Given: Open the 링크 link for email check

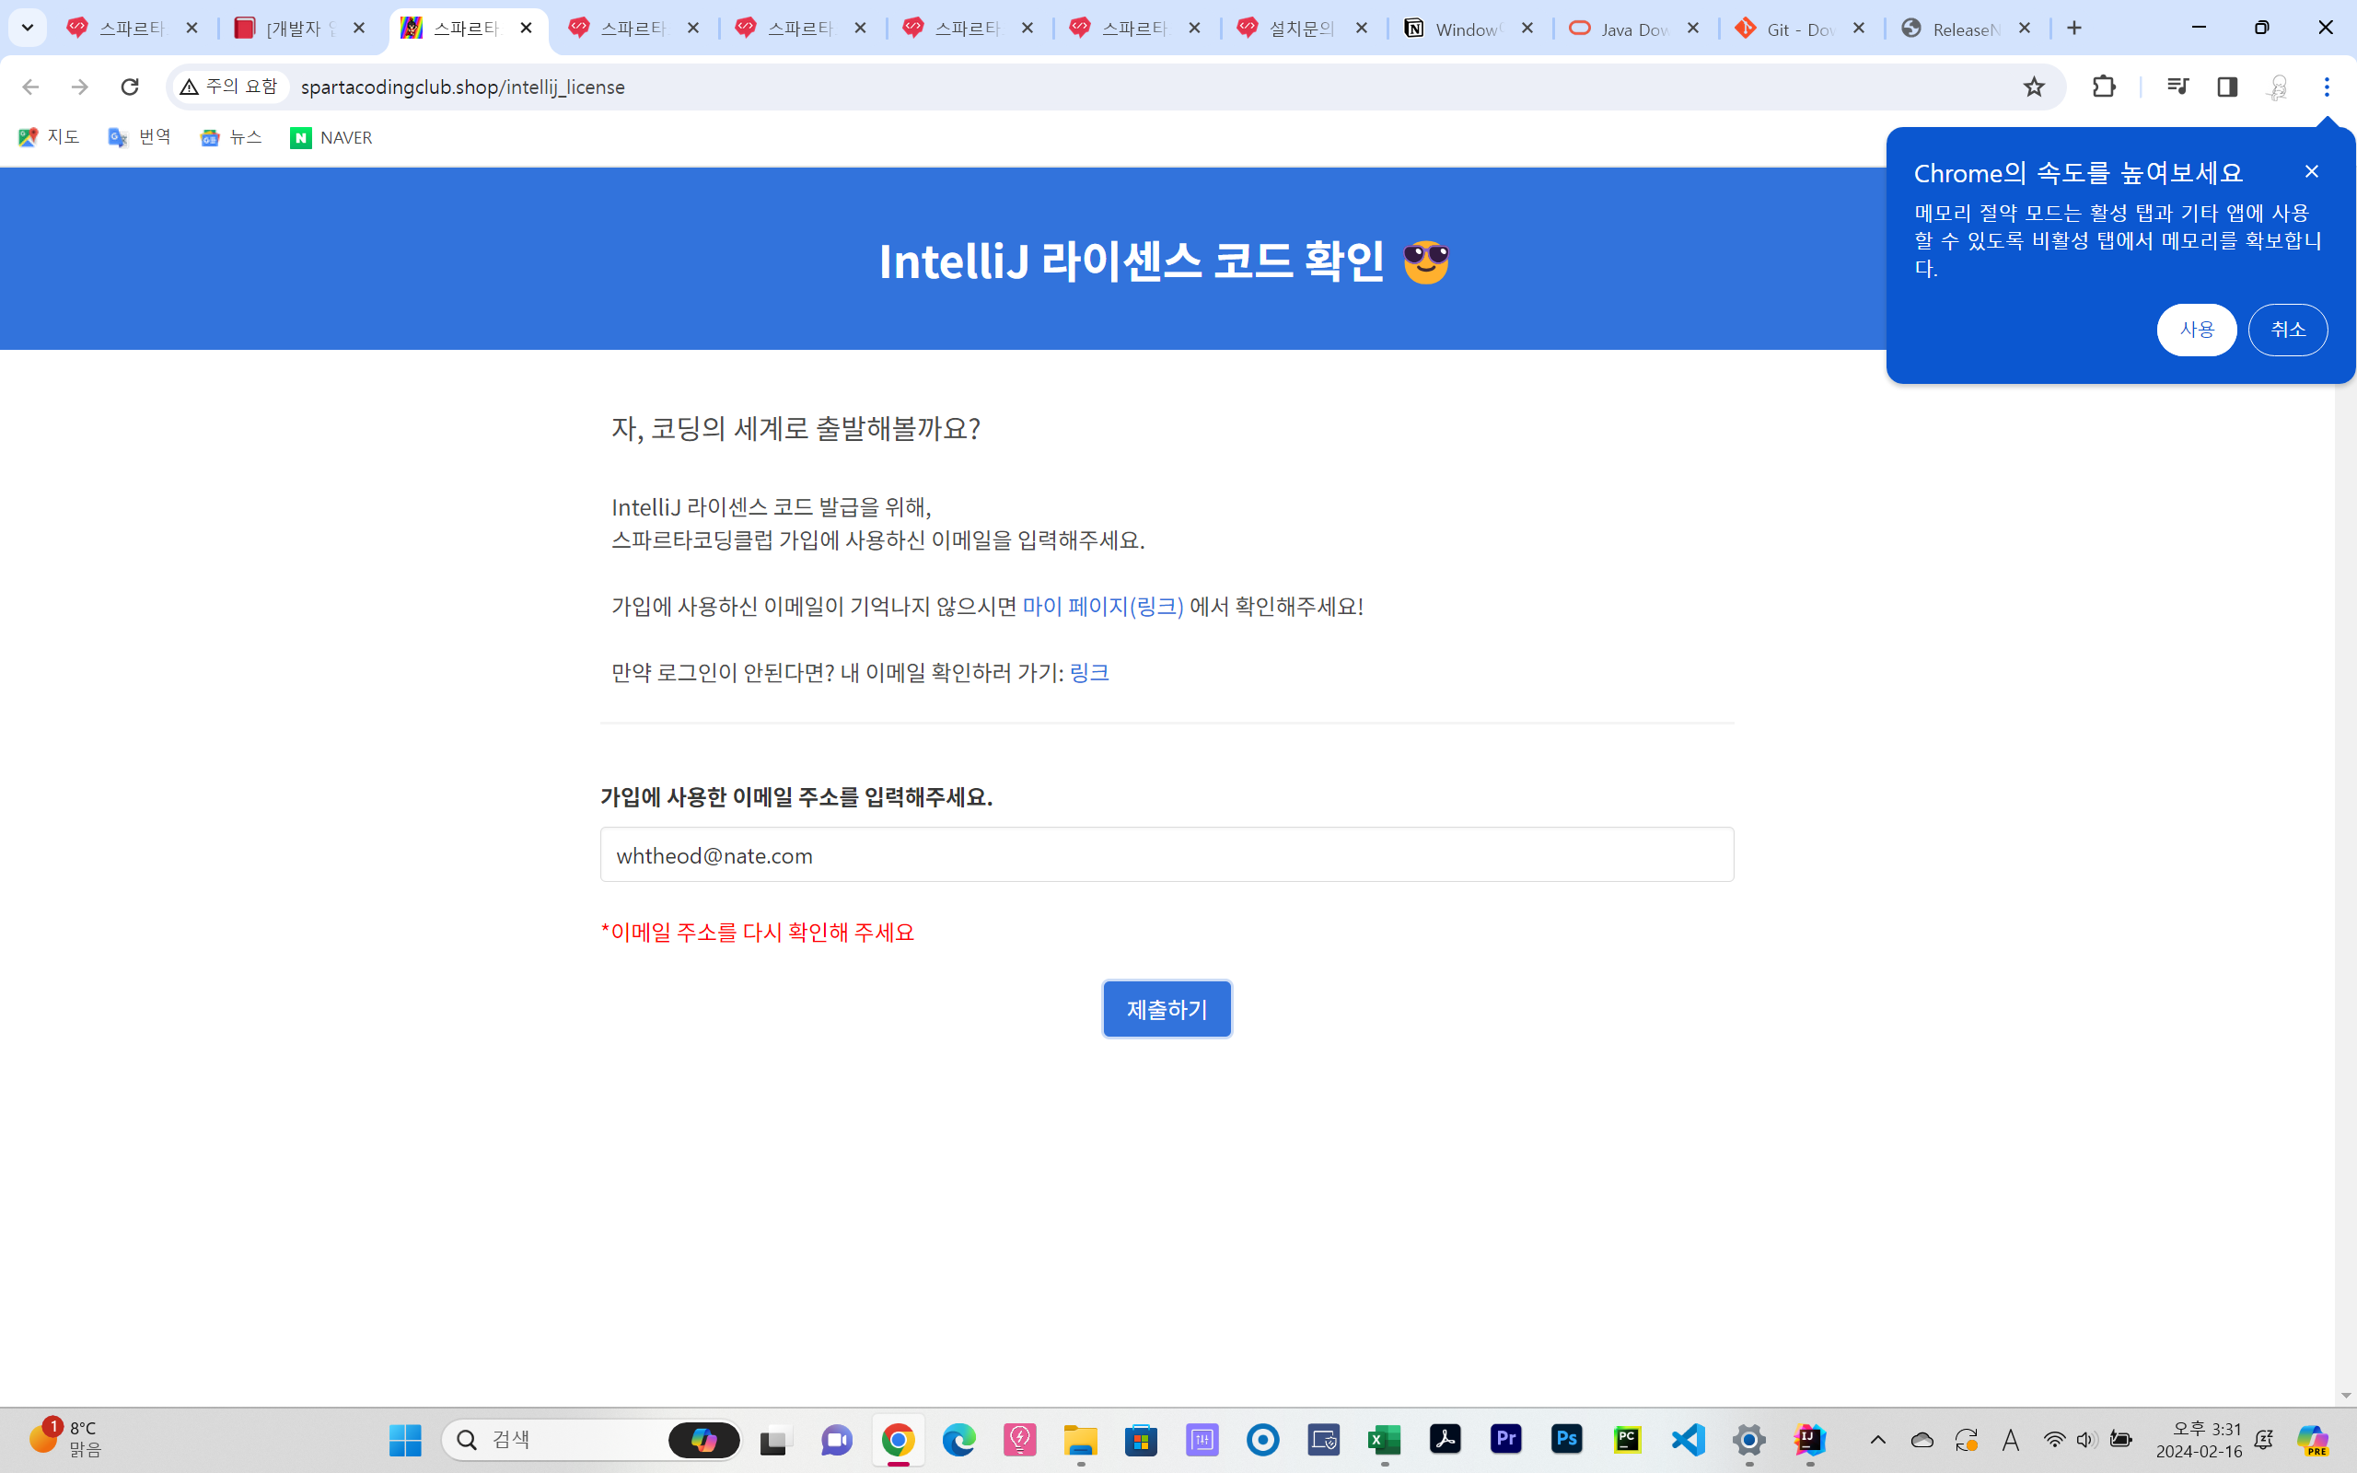Looking at the screenshot, I should (x=1089, y=672).
